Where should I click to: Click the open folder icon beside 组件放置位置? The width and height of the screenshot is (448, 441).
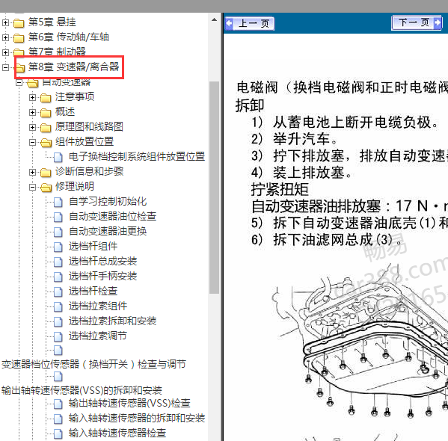(x=46, y=142)
